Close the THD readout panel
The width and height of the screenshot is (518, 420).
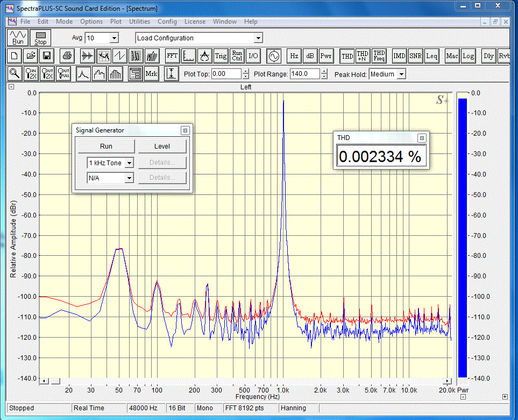pos(422,138)
